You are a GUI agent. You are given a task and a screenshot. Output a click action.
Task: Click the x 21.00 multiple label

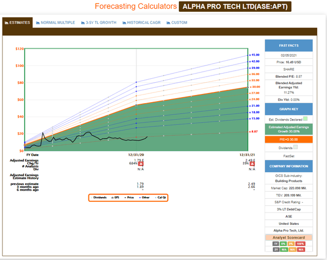pyautogui.click(x=254, y=106)
